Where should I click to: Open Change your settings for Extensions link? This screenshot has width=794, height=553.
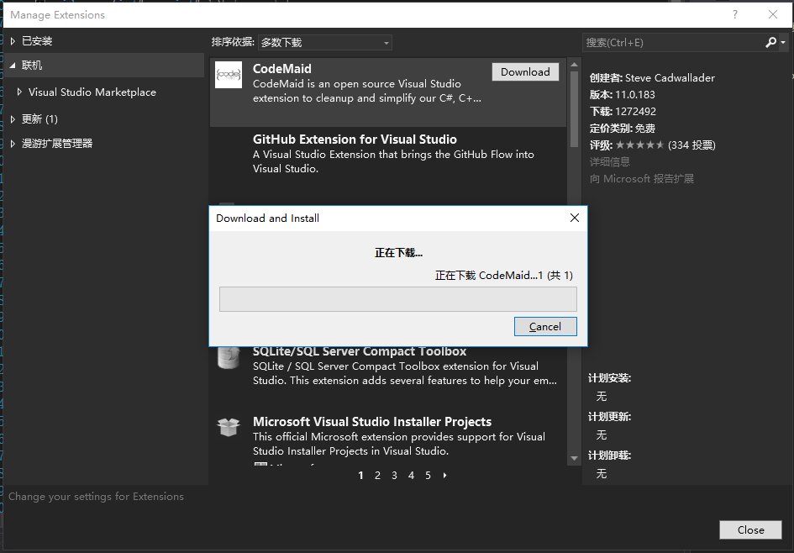[96, 497]
